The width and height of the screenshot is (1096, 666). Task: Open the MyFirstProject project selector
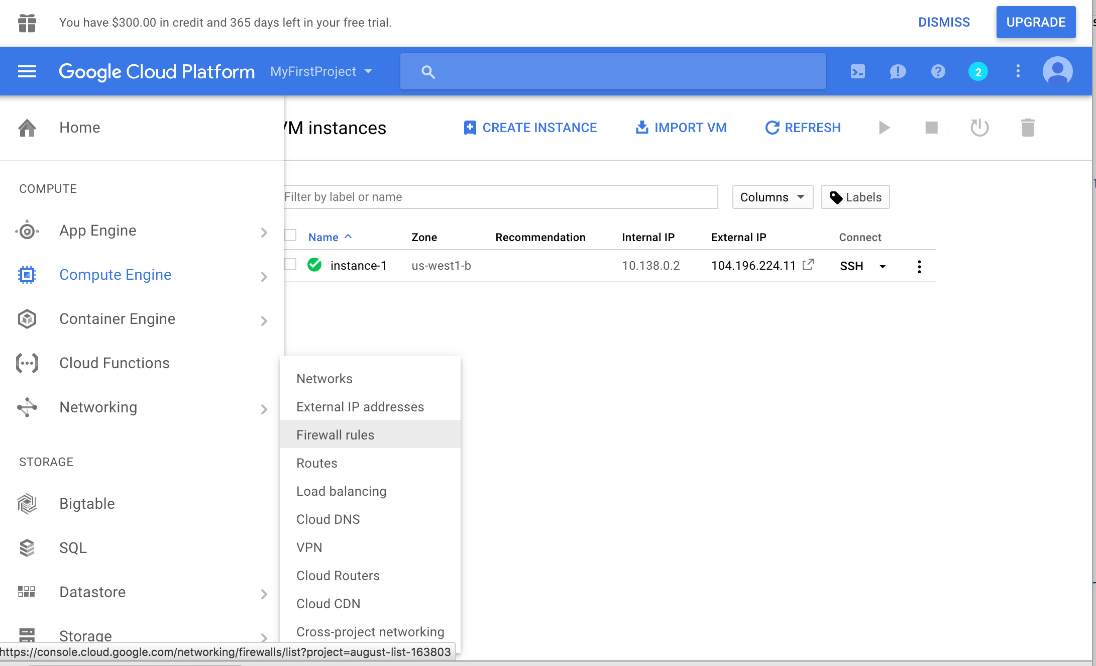coord(321,72)
